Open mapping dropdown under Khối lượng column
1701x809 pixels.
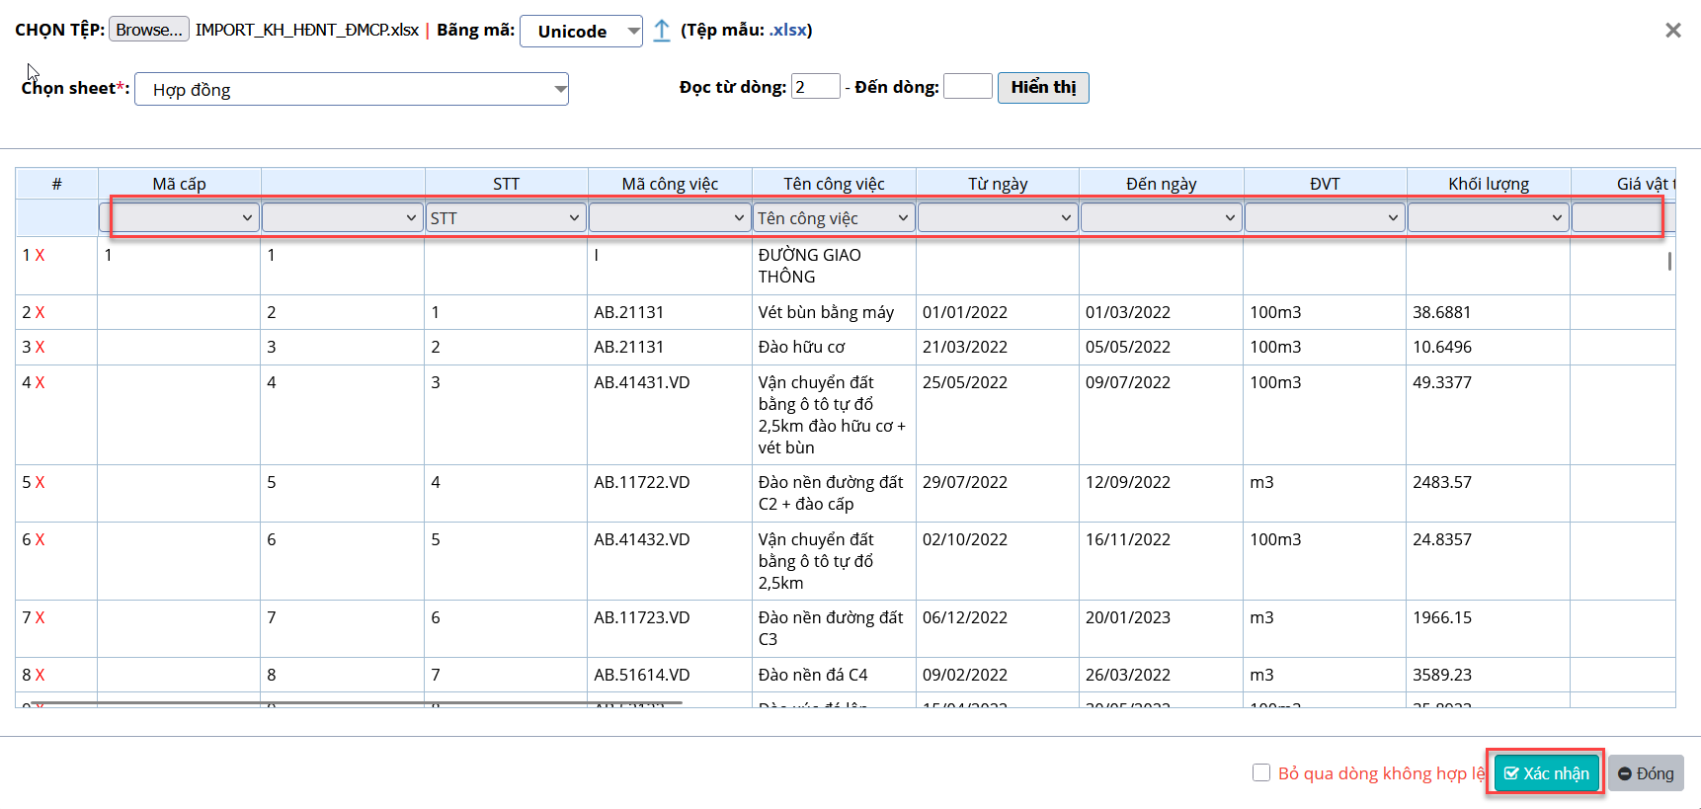[1489, 217]
